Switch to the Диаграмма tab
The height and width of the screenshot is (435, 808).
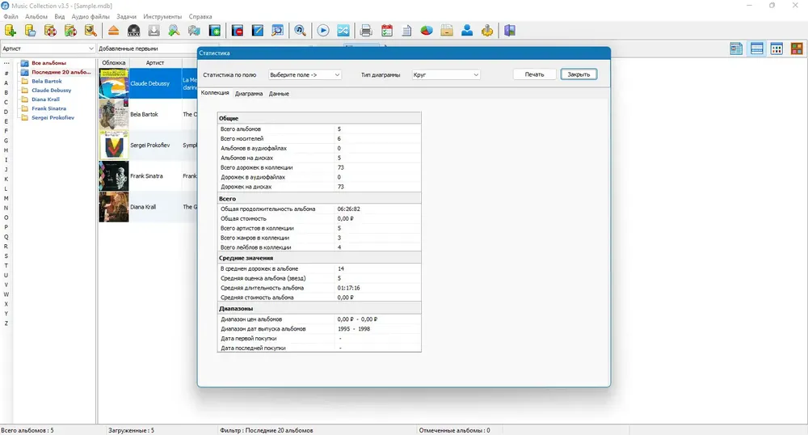(249, 94)
